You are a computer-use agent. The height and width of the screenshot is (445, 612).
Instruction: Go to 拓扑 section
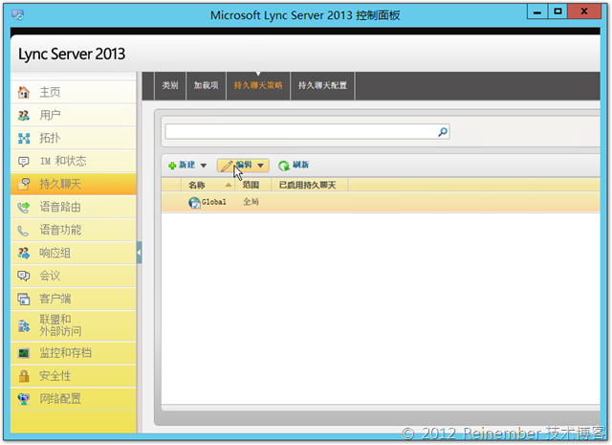74,138
